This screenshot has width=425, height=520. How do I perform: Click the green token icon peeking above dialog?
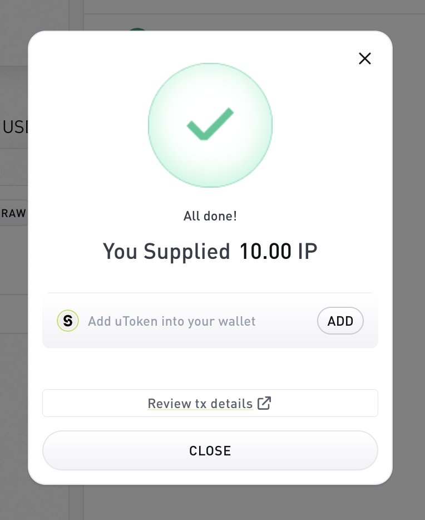(x=137, y=29)
